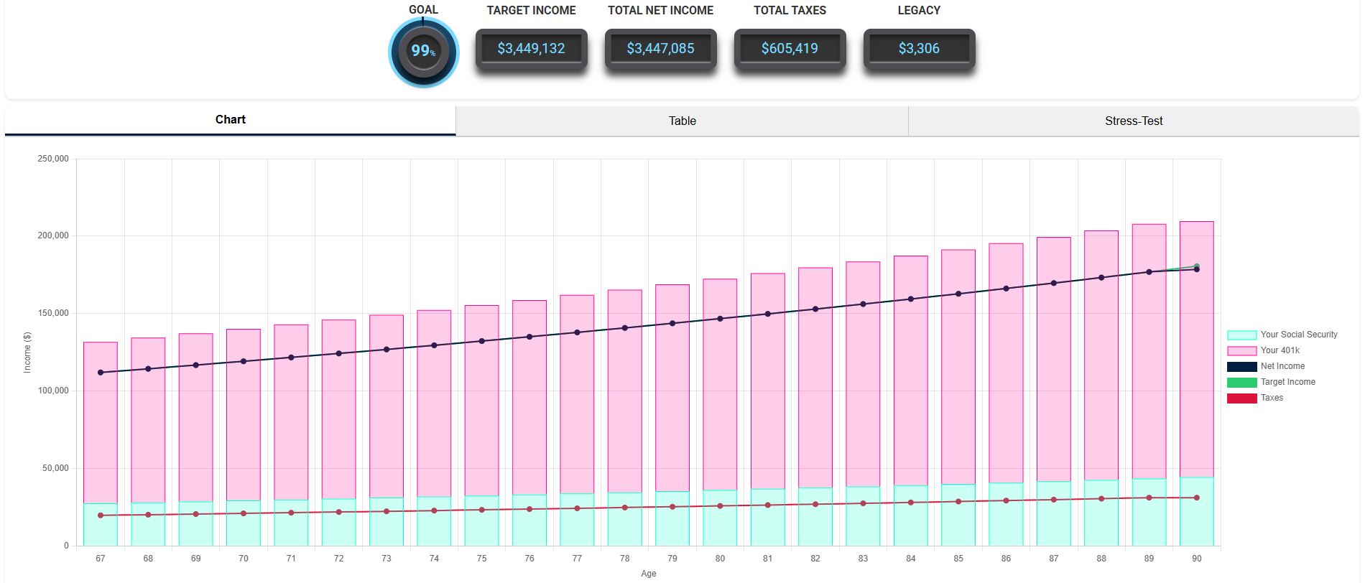This screenshot has height=583, width=1365.
Task: Toggle the Taxes legend entry
Action: click(x=1241, y=398)
